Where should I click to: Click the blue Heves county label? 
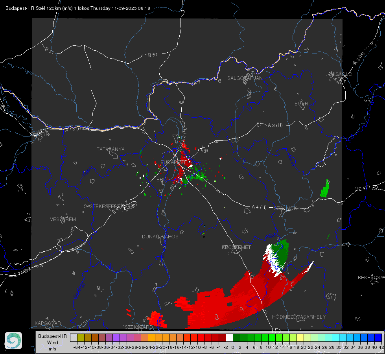pos(291,160)
